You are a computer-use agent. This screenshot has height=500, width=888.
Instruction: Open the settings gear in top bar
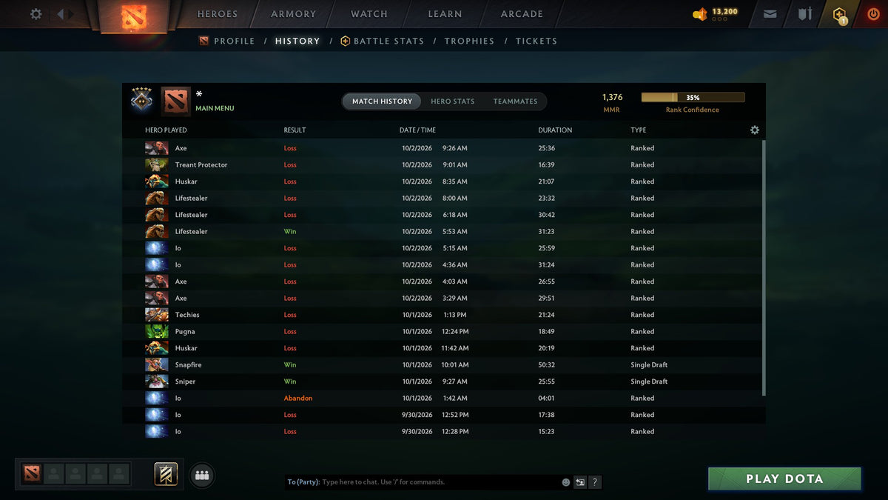36,14
